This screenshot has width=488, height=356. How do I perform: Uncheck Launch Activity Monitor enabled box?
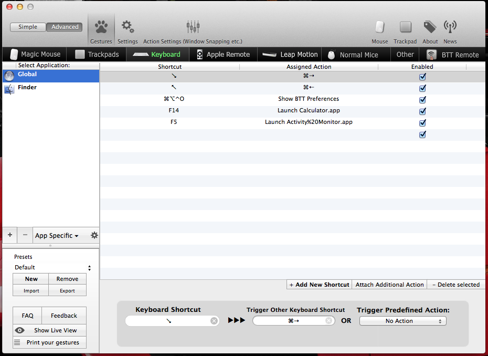[x=422, y=123]
